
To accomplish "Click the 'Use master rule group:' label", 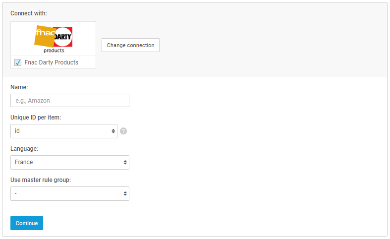I will pos(41,180).
